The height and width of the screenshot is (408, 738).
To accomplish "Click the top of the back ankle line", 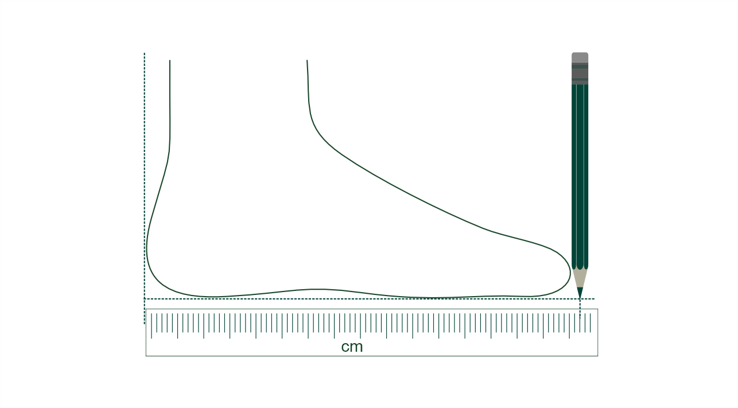I will [x=170, y=62].
